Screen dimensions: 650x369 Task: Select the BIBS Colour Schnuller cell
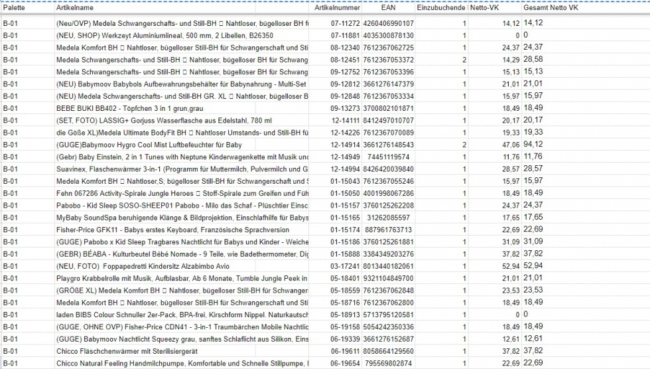point(182,315)
